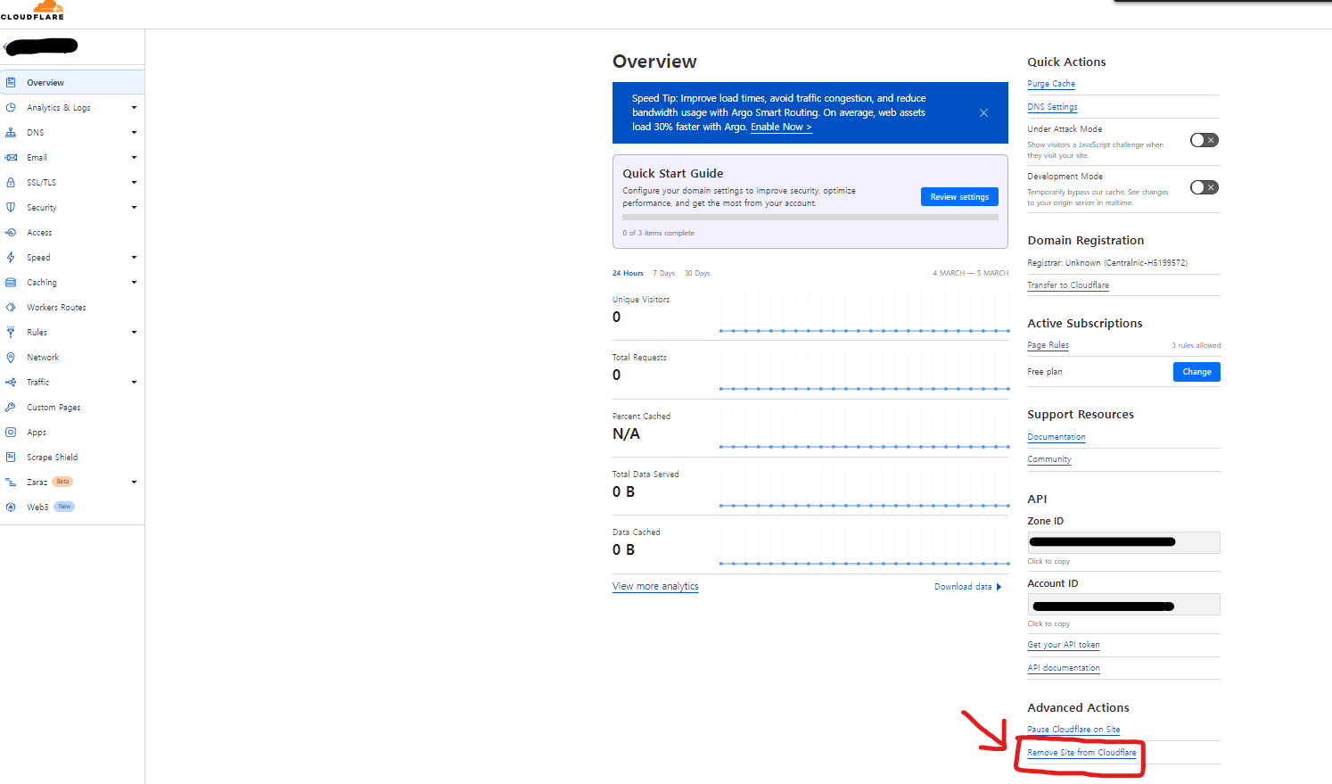Expand the Security submenu arrow

pos(134,207)
